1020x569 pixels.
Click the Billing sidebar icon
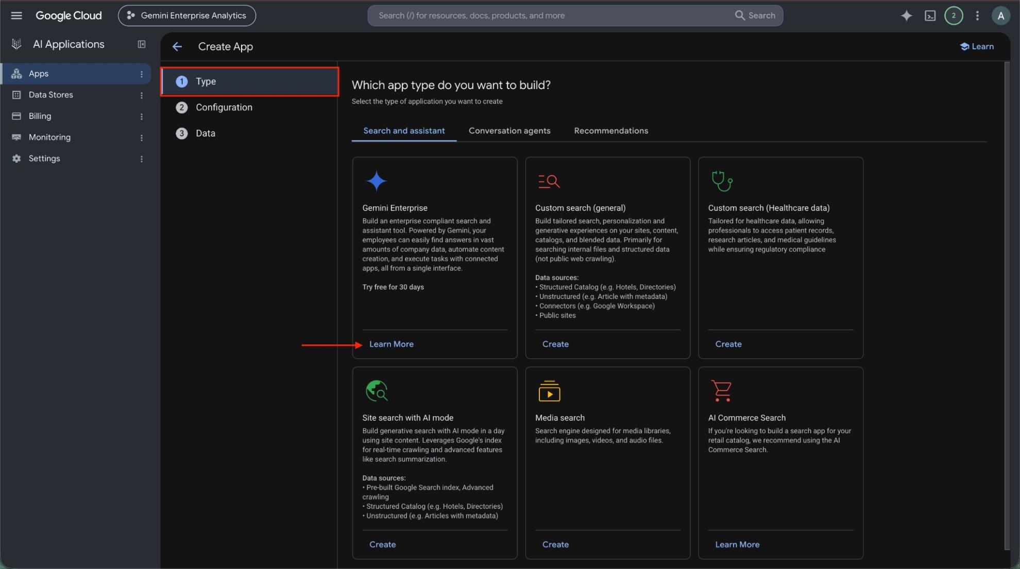pos(16,116)
